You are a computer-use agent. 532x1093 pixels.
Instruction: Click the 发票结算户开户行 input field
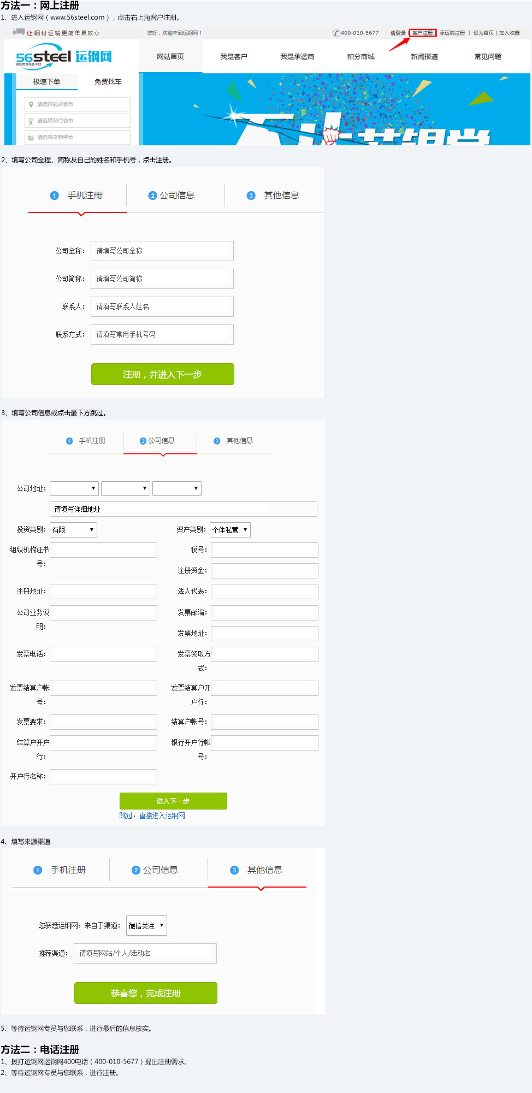click(x=264, y=688)
